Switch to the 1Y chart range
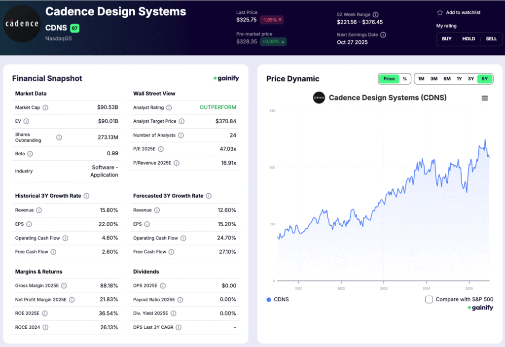The width and height of the screenshot is (505, 347). coord(459,78)
